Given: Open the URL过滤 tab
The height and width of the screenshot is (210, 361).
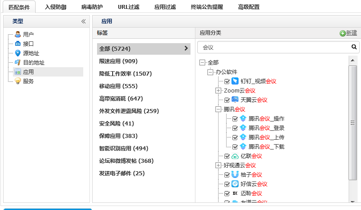Looking at the screenshot, I should (x=128, y=7).
